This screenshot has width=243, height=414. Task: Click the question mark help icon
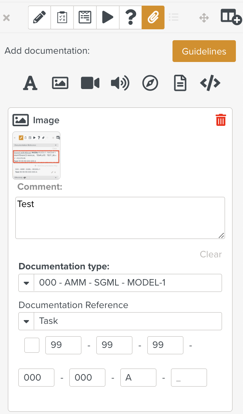point(130,17)
